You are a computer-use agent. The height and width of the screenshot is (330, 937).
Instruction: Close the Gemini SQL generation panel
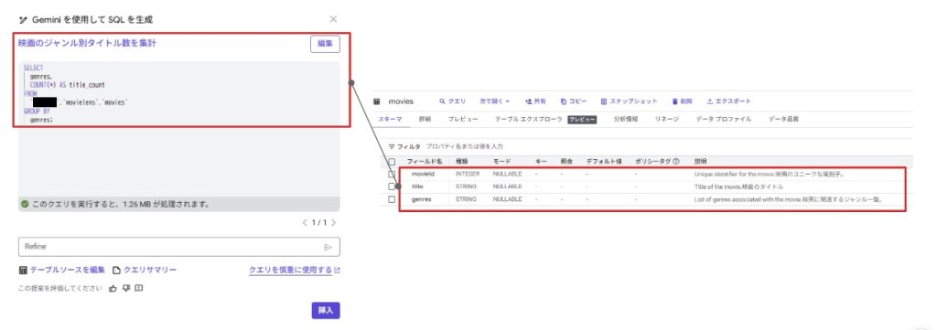pos(333,19)
